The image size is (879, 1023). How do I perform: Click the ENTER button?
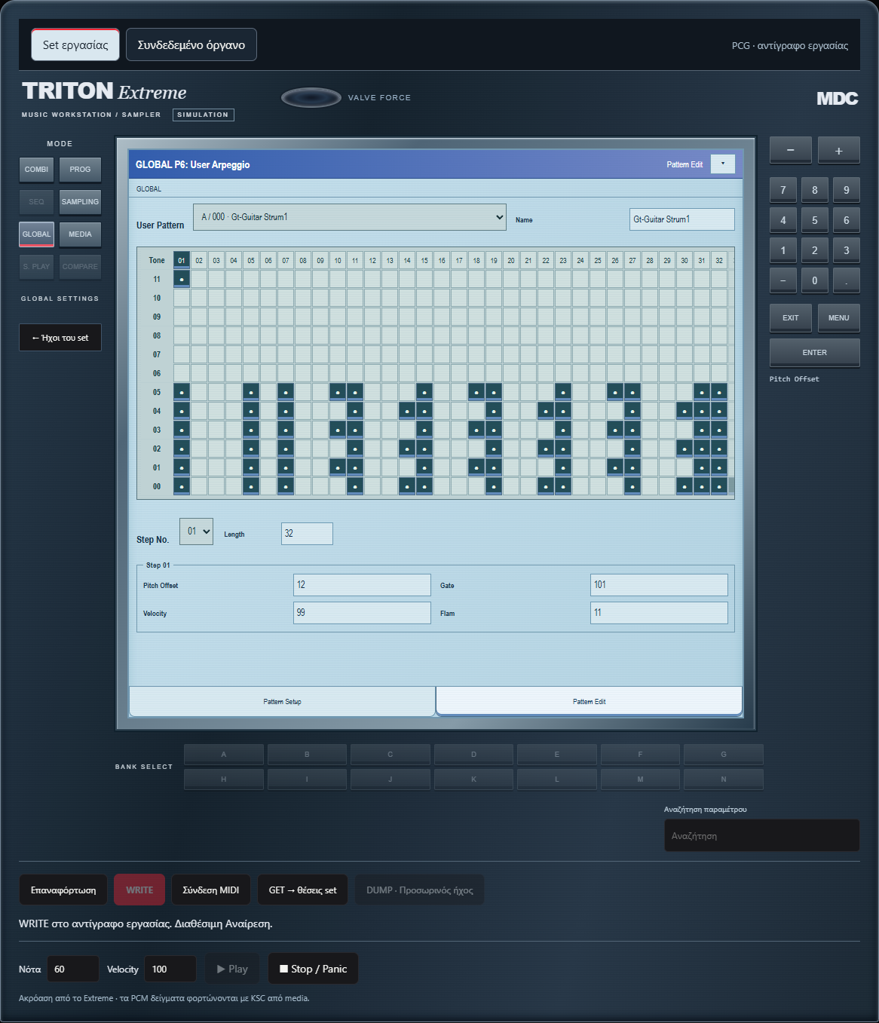click(814, 353)
